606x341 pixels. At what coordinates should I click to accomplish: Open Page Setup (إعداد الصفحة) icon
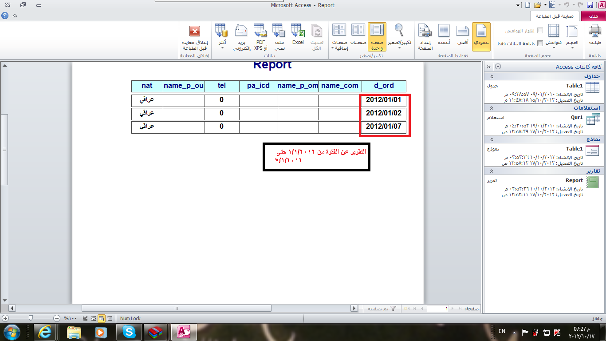coord(425,37)
